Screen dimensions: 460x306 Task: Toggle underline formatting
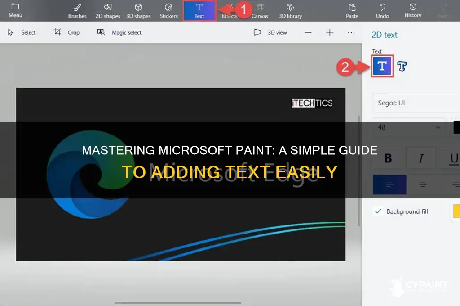coord(453,158)
